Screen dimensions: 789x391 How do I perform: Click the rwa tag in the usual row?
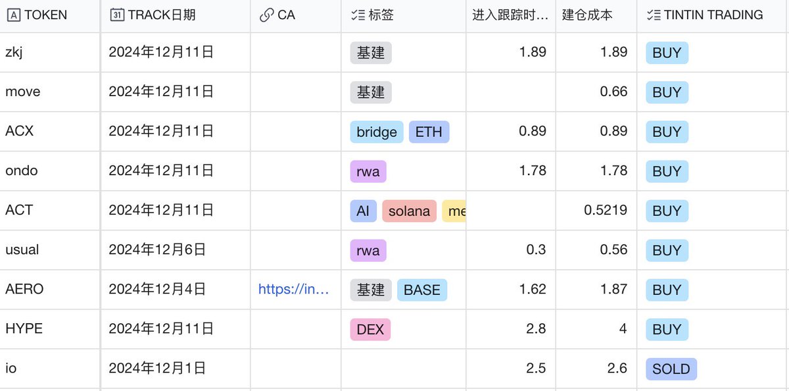[x=368, y=251]
